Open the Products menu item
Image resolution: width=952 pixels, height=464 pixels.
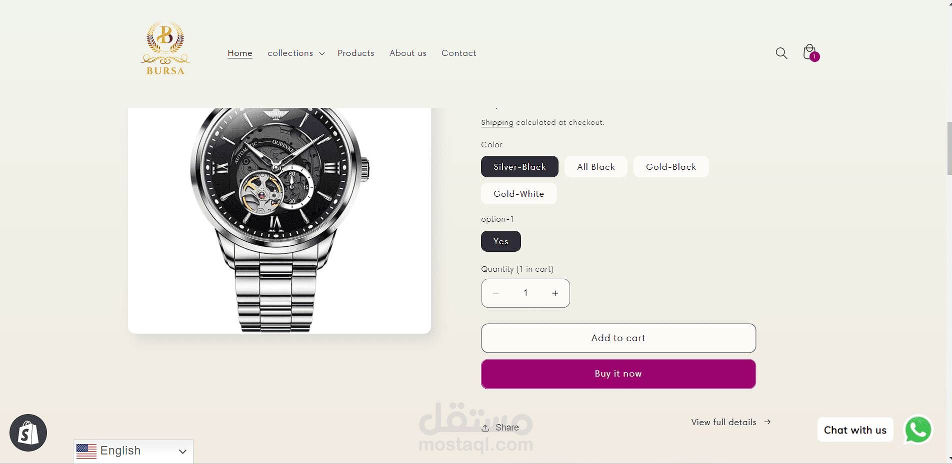coord(356,53)
